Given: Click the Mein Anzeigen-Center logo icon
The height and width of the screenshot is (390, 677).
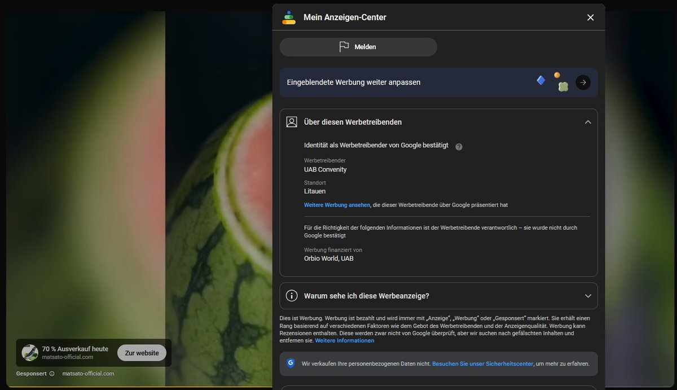Looking at the screenshot, I should [x=289, y=17].
